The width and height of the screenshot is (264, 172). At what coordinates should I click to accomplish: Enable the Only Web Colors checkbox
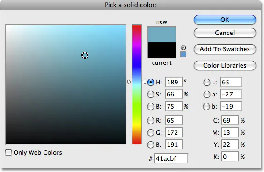point(8,152)
